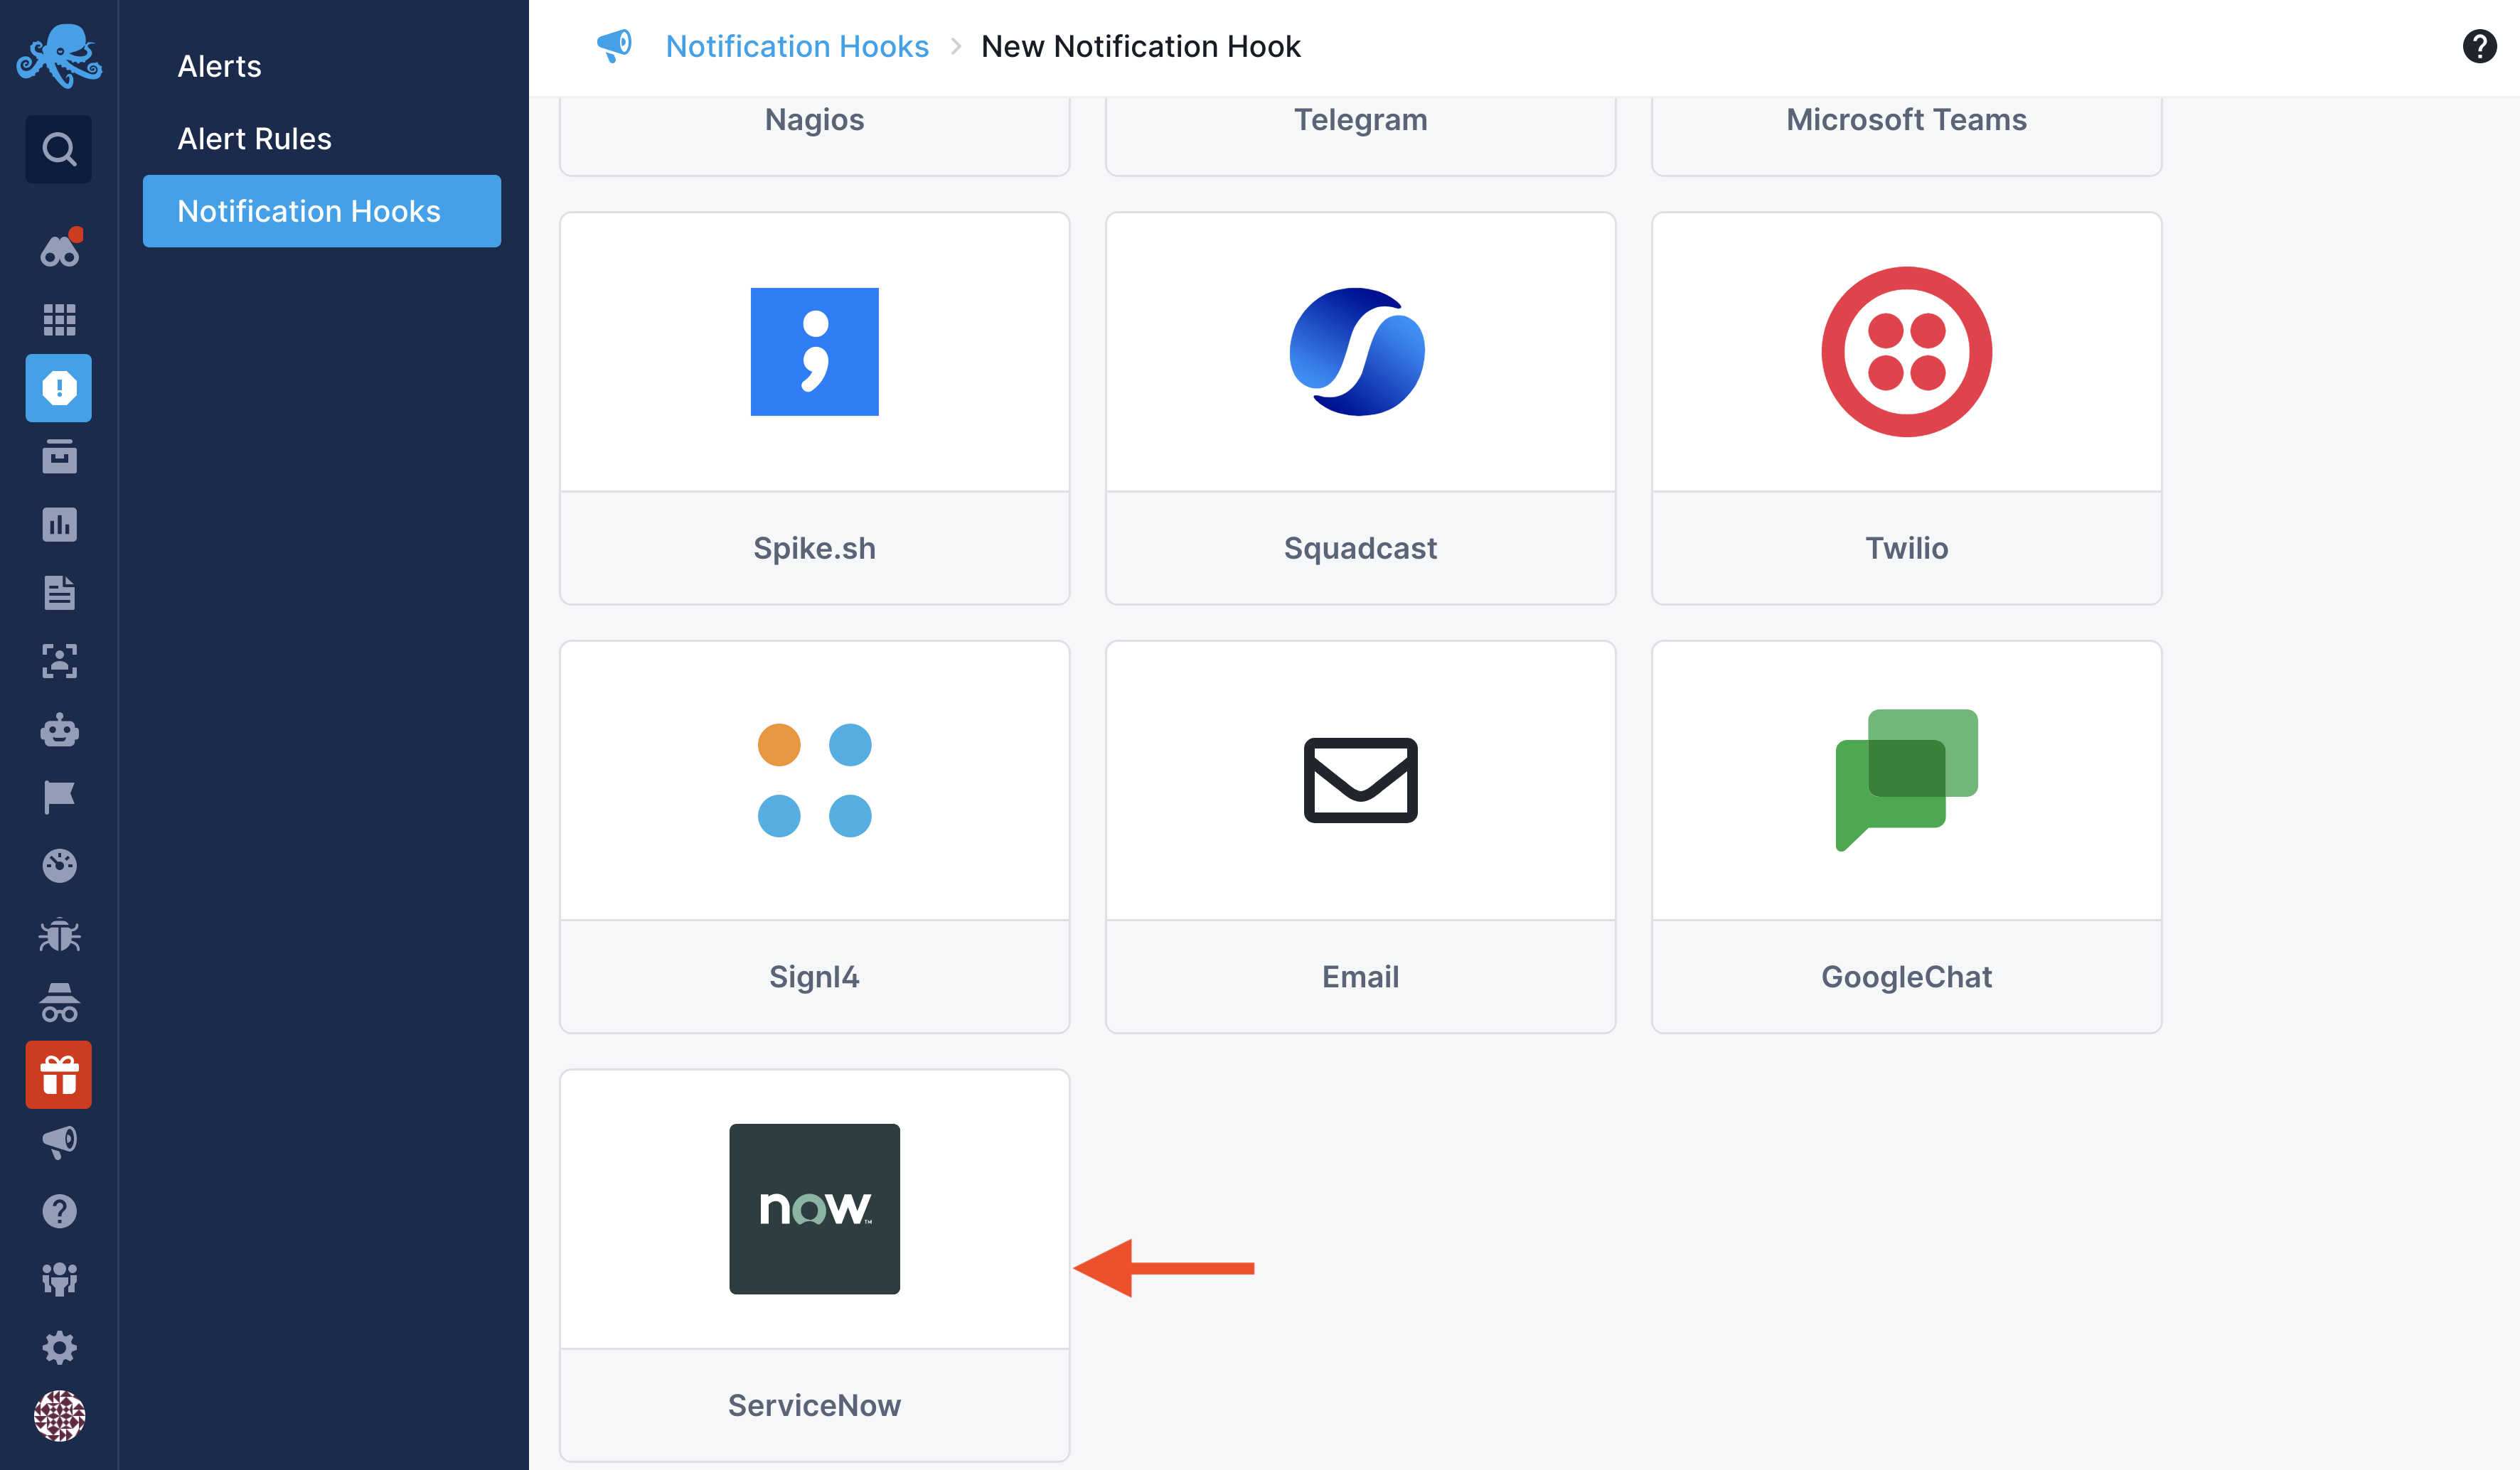Image resolution: width=2520 pixels, height=1470 pixels.
Task: Click the user avatar at sidebar bottom
Action: tap(59, 1416)
